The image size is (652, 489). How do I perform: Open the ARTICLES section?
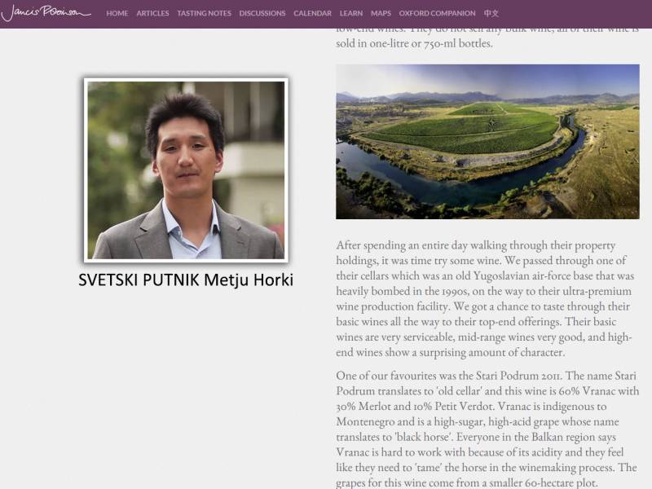[152, 14]
